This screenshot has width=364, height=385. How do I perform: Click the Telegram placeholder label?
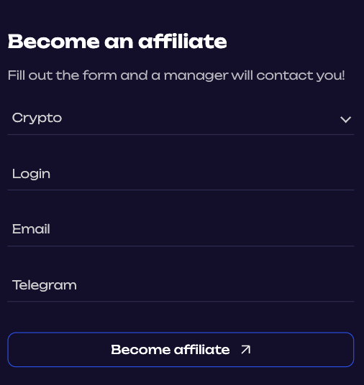(x=45, y=285)
